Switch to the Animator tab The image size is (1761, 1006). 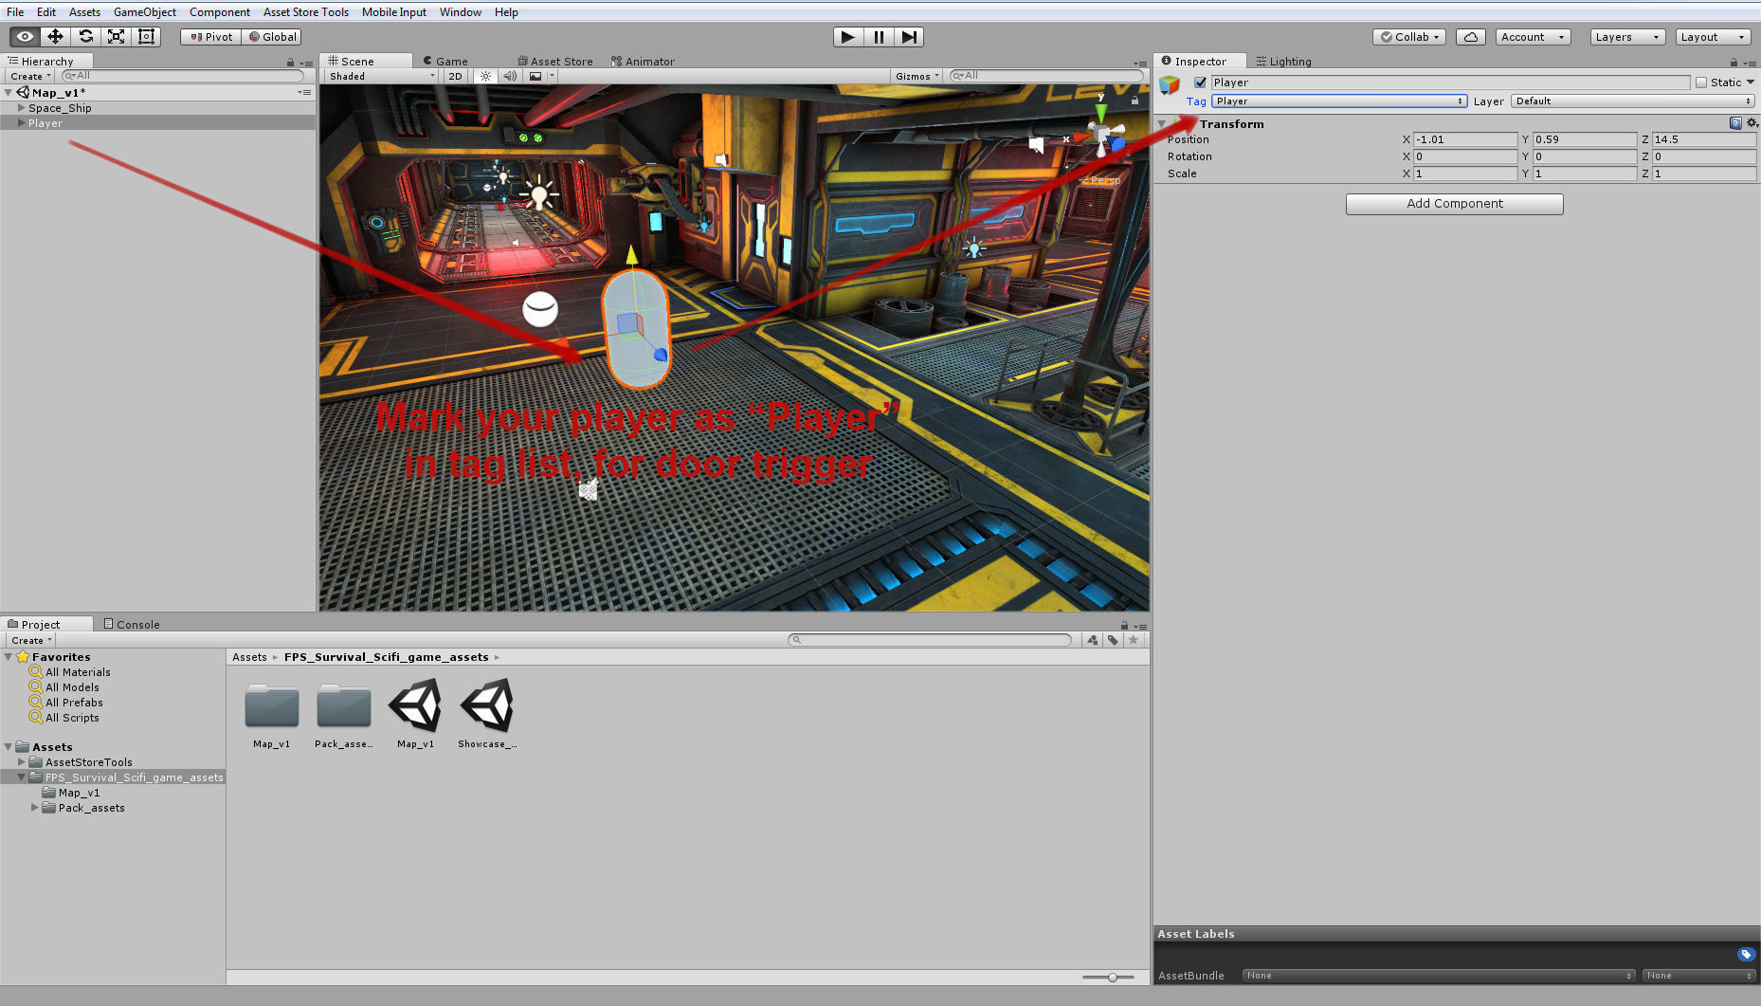(643, 62)
